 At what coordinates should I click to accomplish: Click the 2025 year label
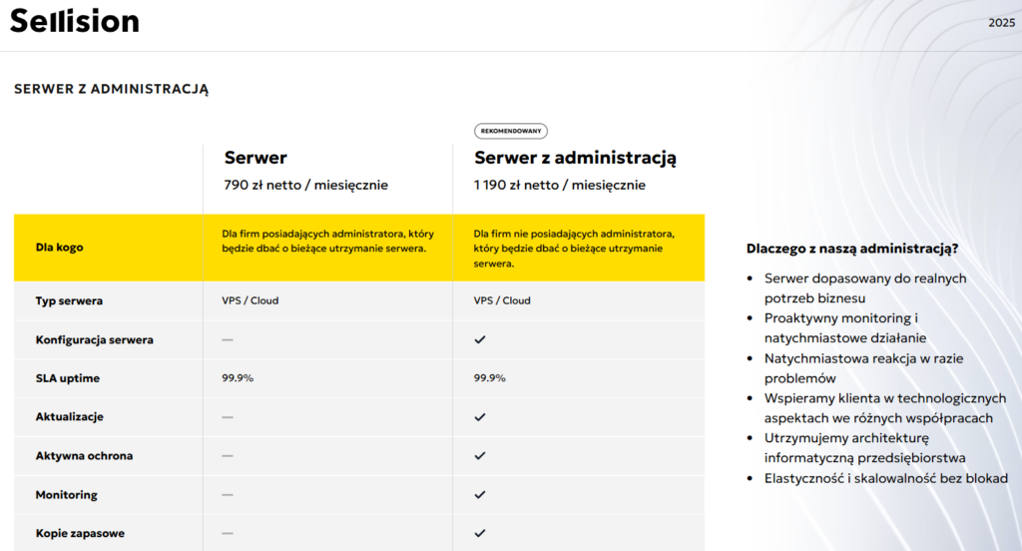pos(1001,22)
